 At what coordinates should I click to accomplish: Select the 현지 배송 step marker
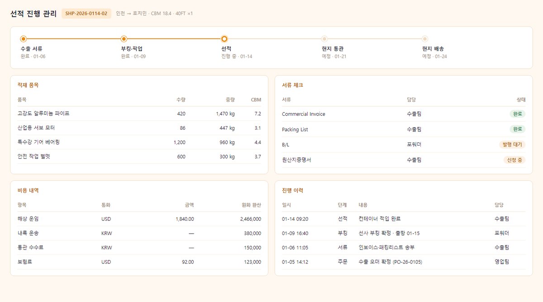point(425,39)
